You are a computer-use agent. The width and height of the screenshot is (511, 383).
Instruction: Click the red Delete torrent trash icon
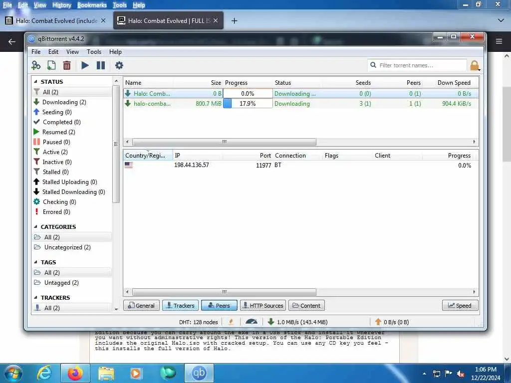tap(67, 65)
